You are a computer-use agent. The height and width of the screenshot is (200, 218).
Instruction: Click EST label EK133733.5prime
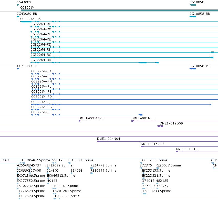pos(157,191)
